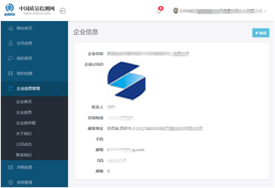
Task: Click the icon beside 我的检测
Action: pos(11,74)
